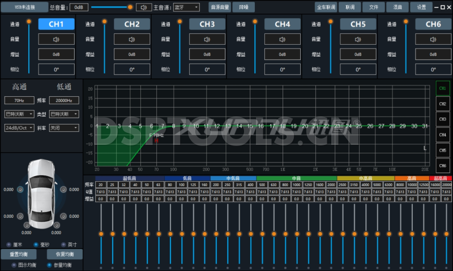Select the 厘米 (centimeter) unit radio button

8,244
